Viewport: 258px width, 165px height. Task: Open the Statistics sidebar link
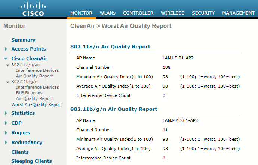click(x=23, y=113)
